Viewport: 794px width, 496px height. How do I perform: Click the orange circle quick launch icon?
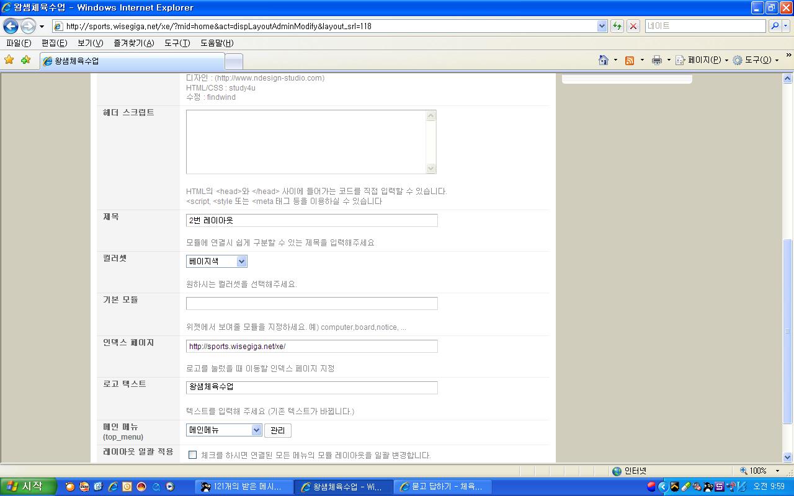(x=70, y=487)
